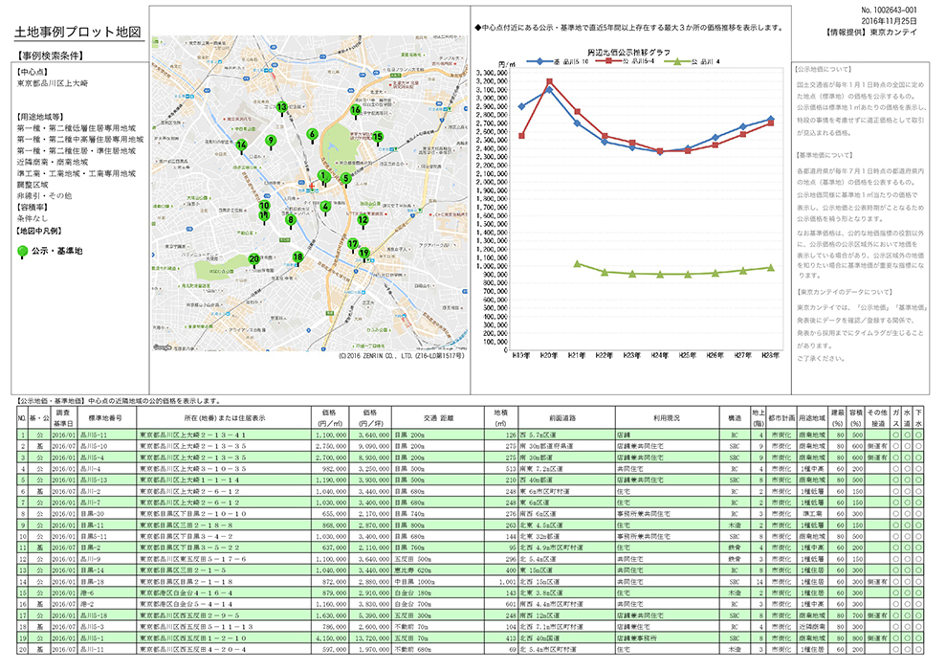
Task: Click map marker number 6
Action: [x=312, y=136]
